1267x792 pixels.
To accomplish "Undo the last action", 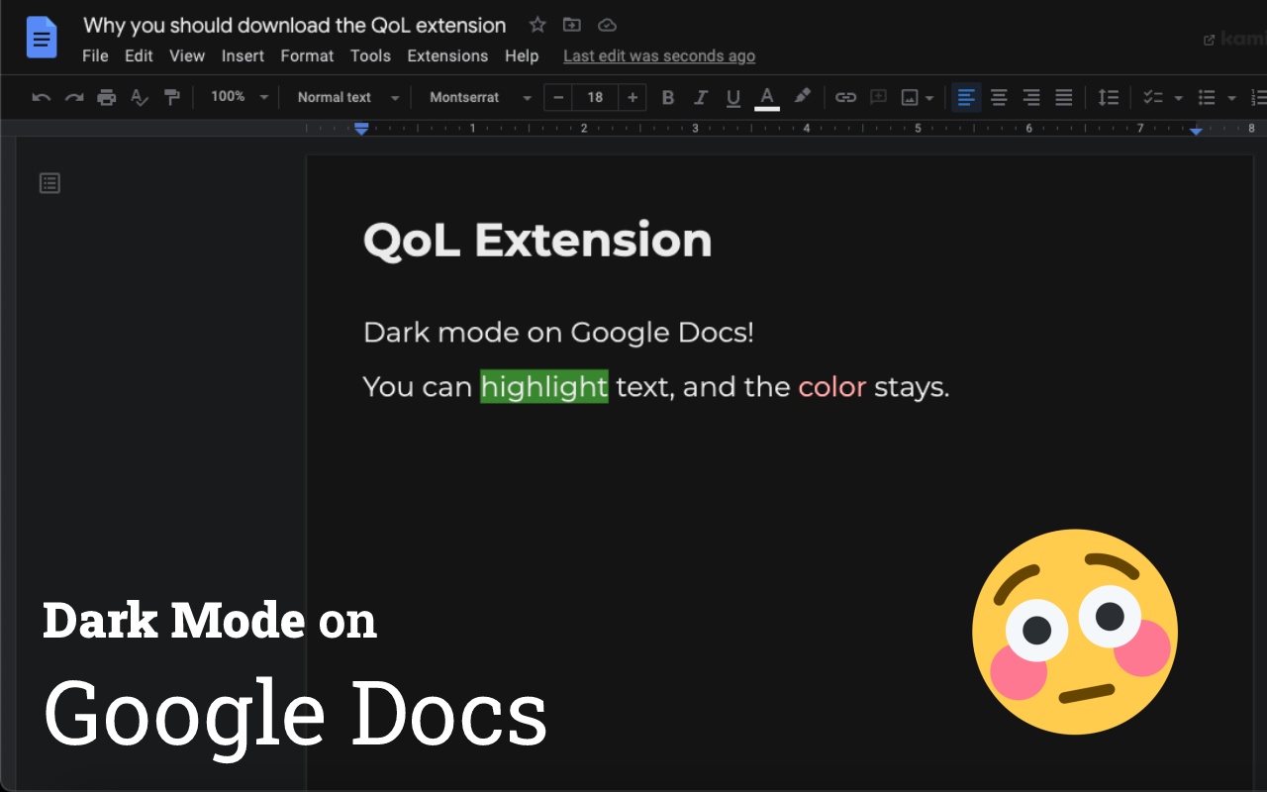I will 42,97.
